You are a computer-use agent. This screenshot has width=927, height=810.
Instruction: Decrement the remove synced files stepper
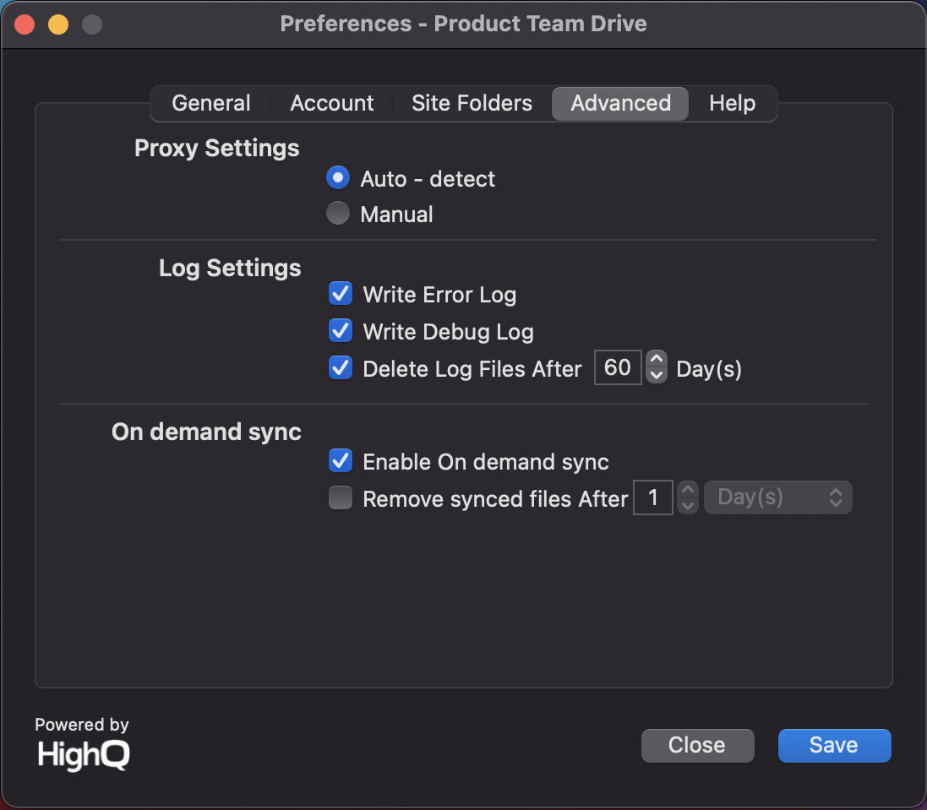coord(688,506)
